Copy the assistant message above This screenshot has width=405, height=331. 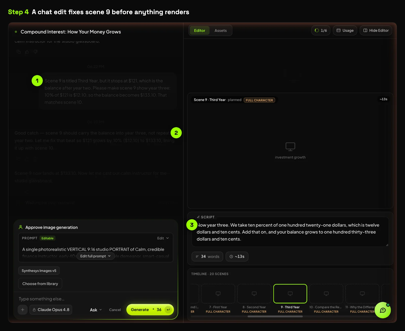coord(18,52)
